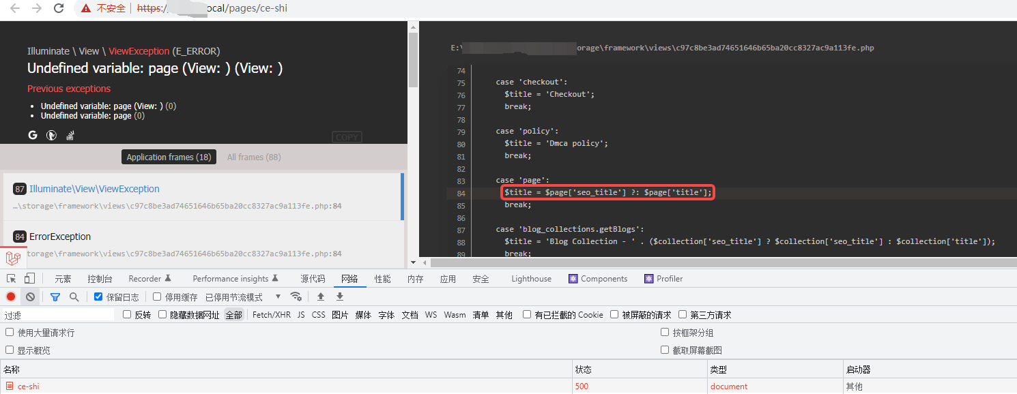Open the Security (安全) tab
1017x394 pixels.
(481, 279)
